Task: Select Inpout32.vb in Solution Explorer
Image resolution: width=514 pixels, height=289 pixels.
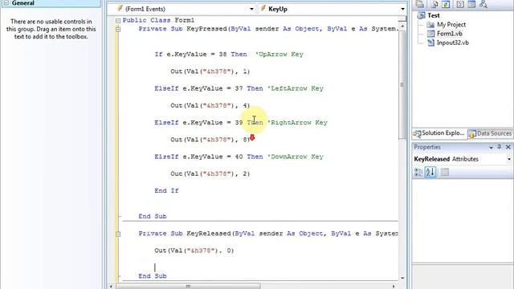Action: pyautogui.click(x=453, y=43)
